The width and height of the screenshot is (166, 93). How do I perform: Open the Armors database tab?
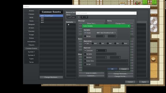click(31, 28)
